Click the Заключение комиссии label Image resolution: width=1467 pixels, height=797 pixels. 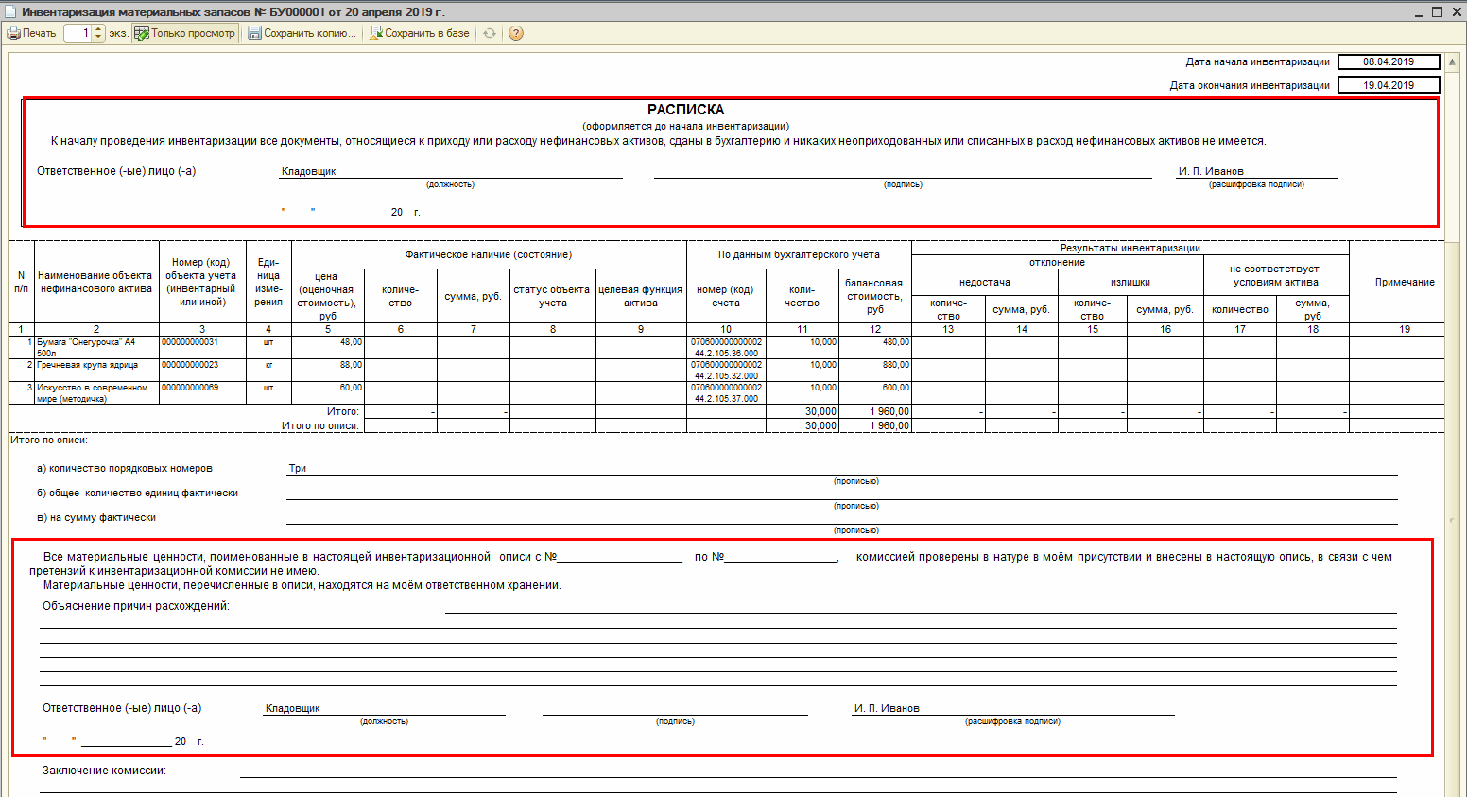(x=104, y=771)
